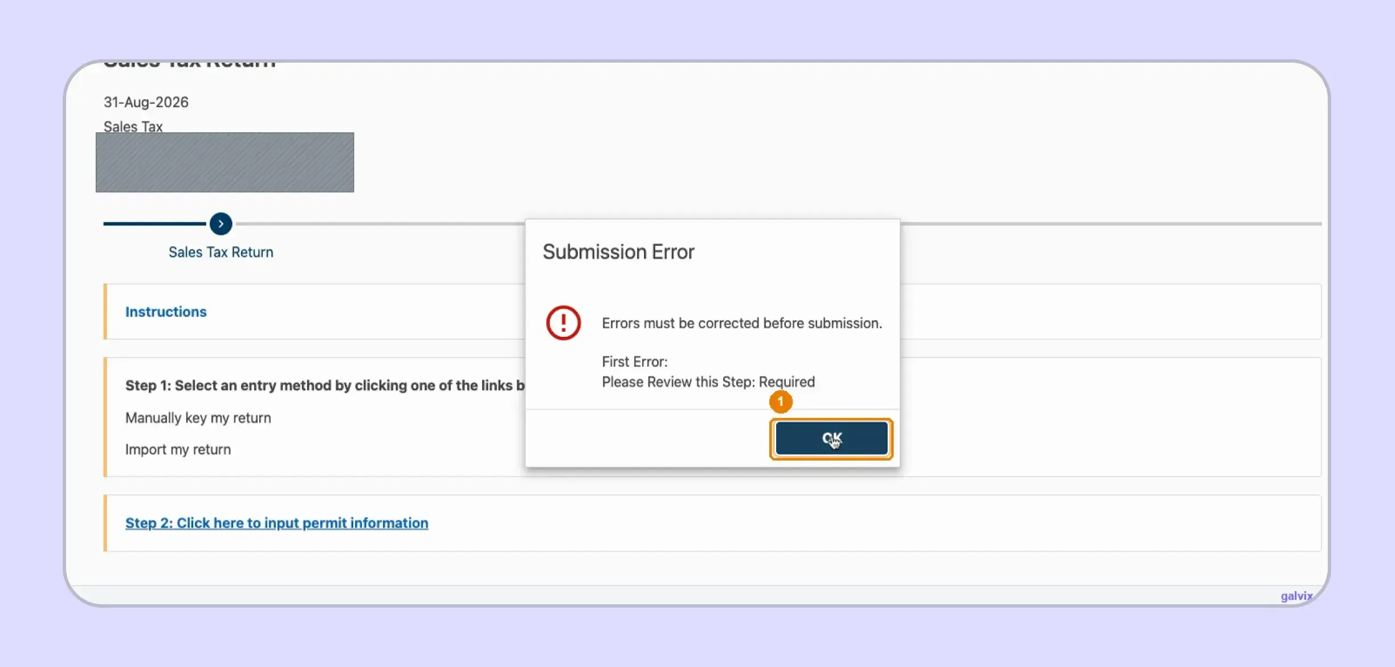This screenshot has width=1395, height=667.
Task: Open the Instructions section
Action: tap(166, 312)
